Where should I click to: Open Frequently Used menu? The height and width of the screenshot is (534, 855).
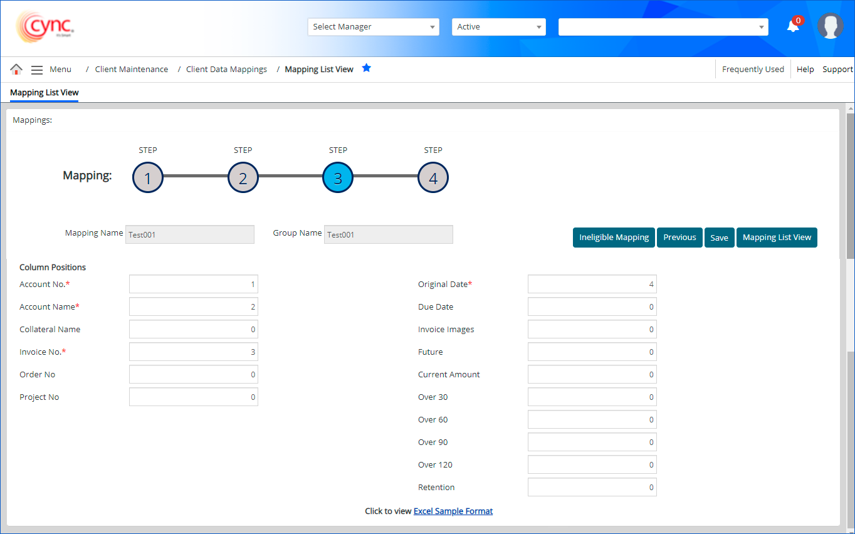pos(753,70)
